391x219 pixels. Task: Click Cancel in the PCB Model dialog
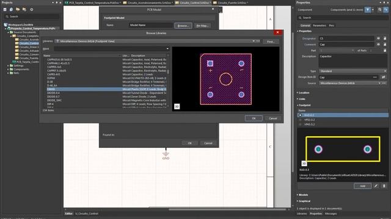click(x=208, y=144)
